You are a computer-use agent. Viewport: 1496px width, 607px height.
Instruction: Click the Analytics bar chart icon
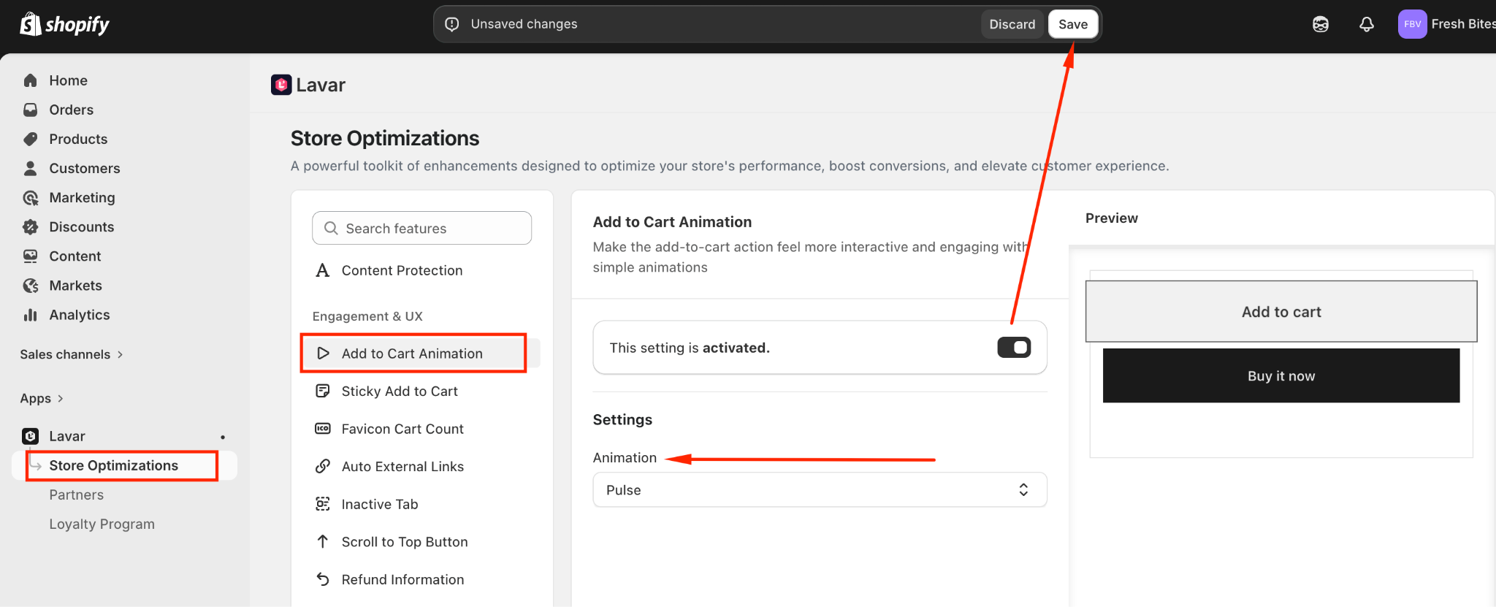[x=30, y=315]
